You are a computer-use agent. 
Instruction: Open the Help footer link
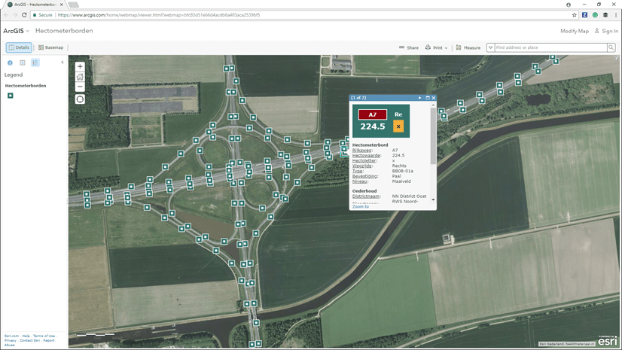(26, 336)
